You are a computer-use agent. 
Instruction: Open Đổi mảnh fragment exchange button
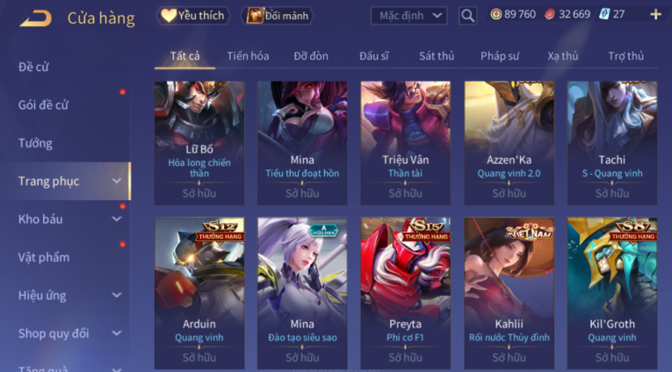coord(278,16)
